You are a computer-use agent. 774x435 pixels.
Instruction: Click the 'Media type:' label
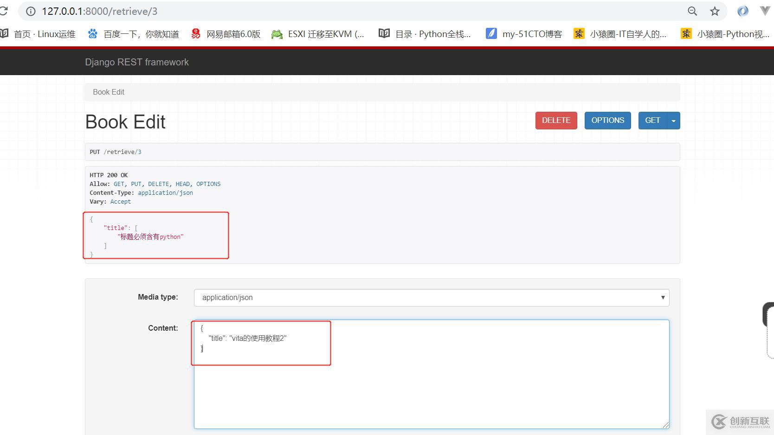(x=158, y=297)
